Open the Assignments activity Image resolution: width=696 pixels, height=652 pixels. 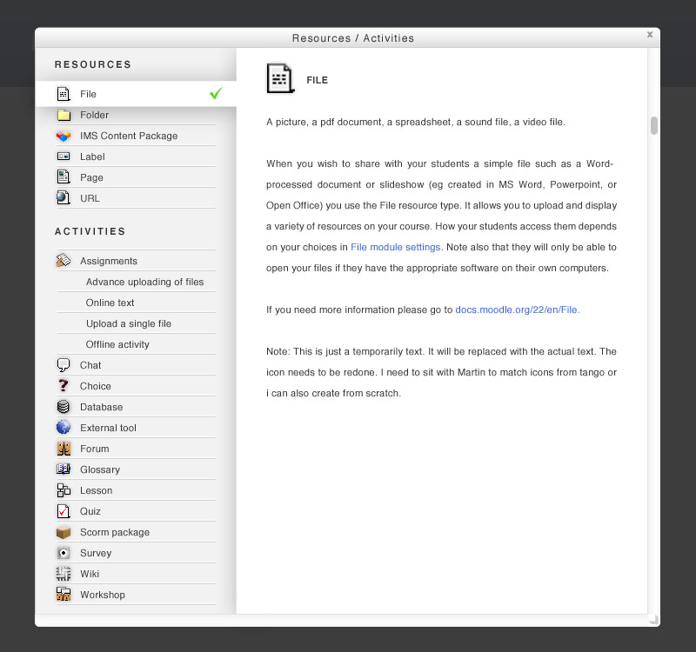point(136,261)
